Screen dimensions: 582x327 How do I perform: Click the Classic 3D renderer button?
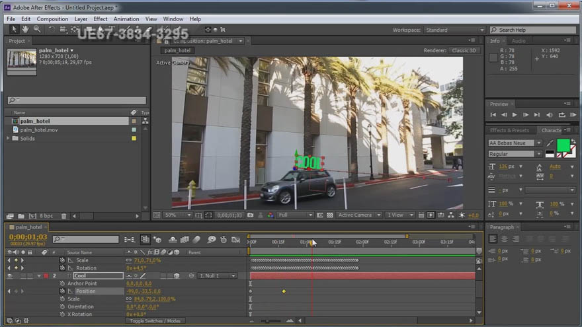click(x=464, y=50)
